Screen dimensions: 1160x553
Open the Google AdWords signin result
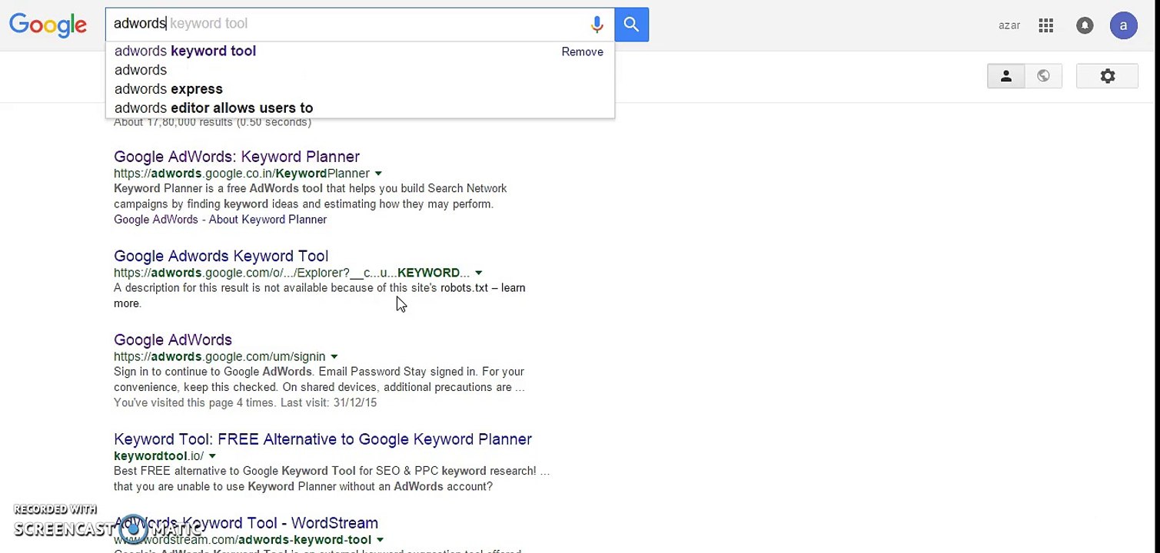point(173,339)
